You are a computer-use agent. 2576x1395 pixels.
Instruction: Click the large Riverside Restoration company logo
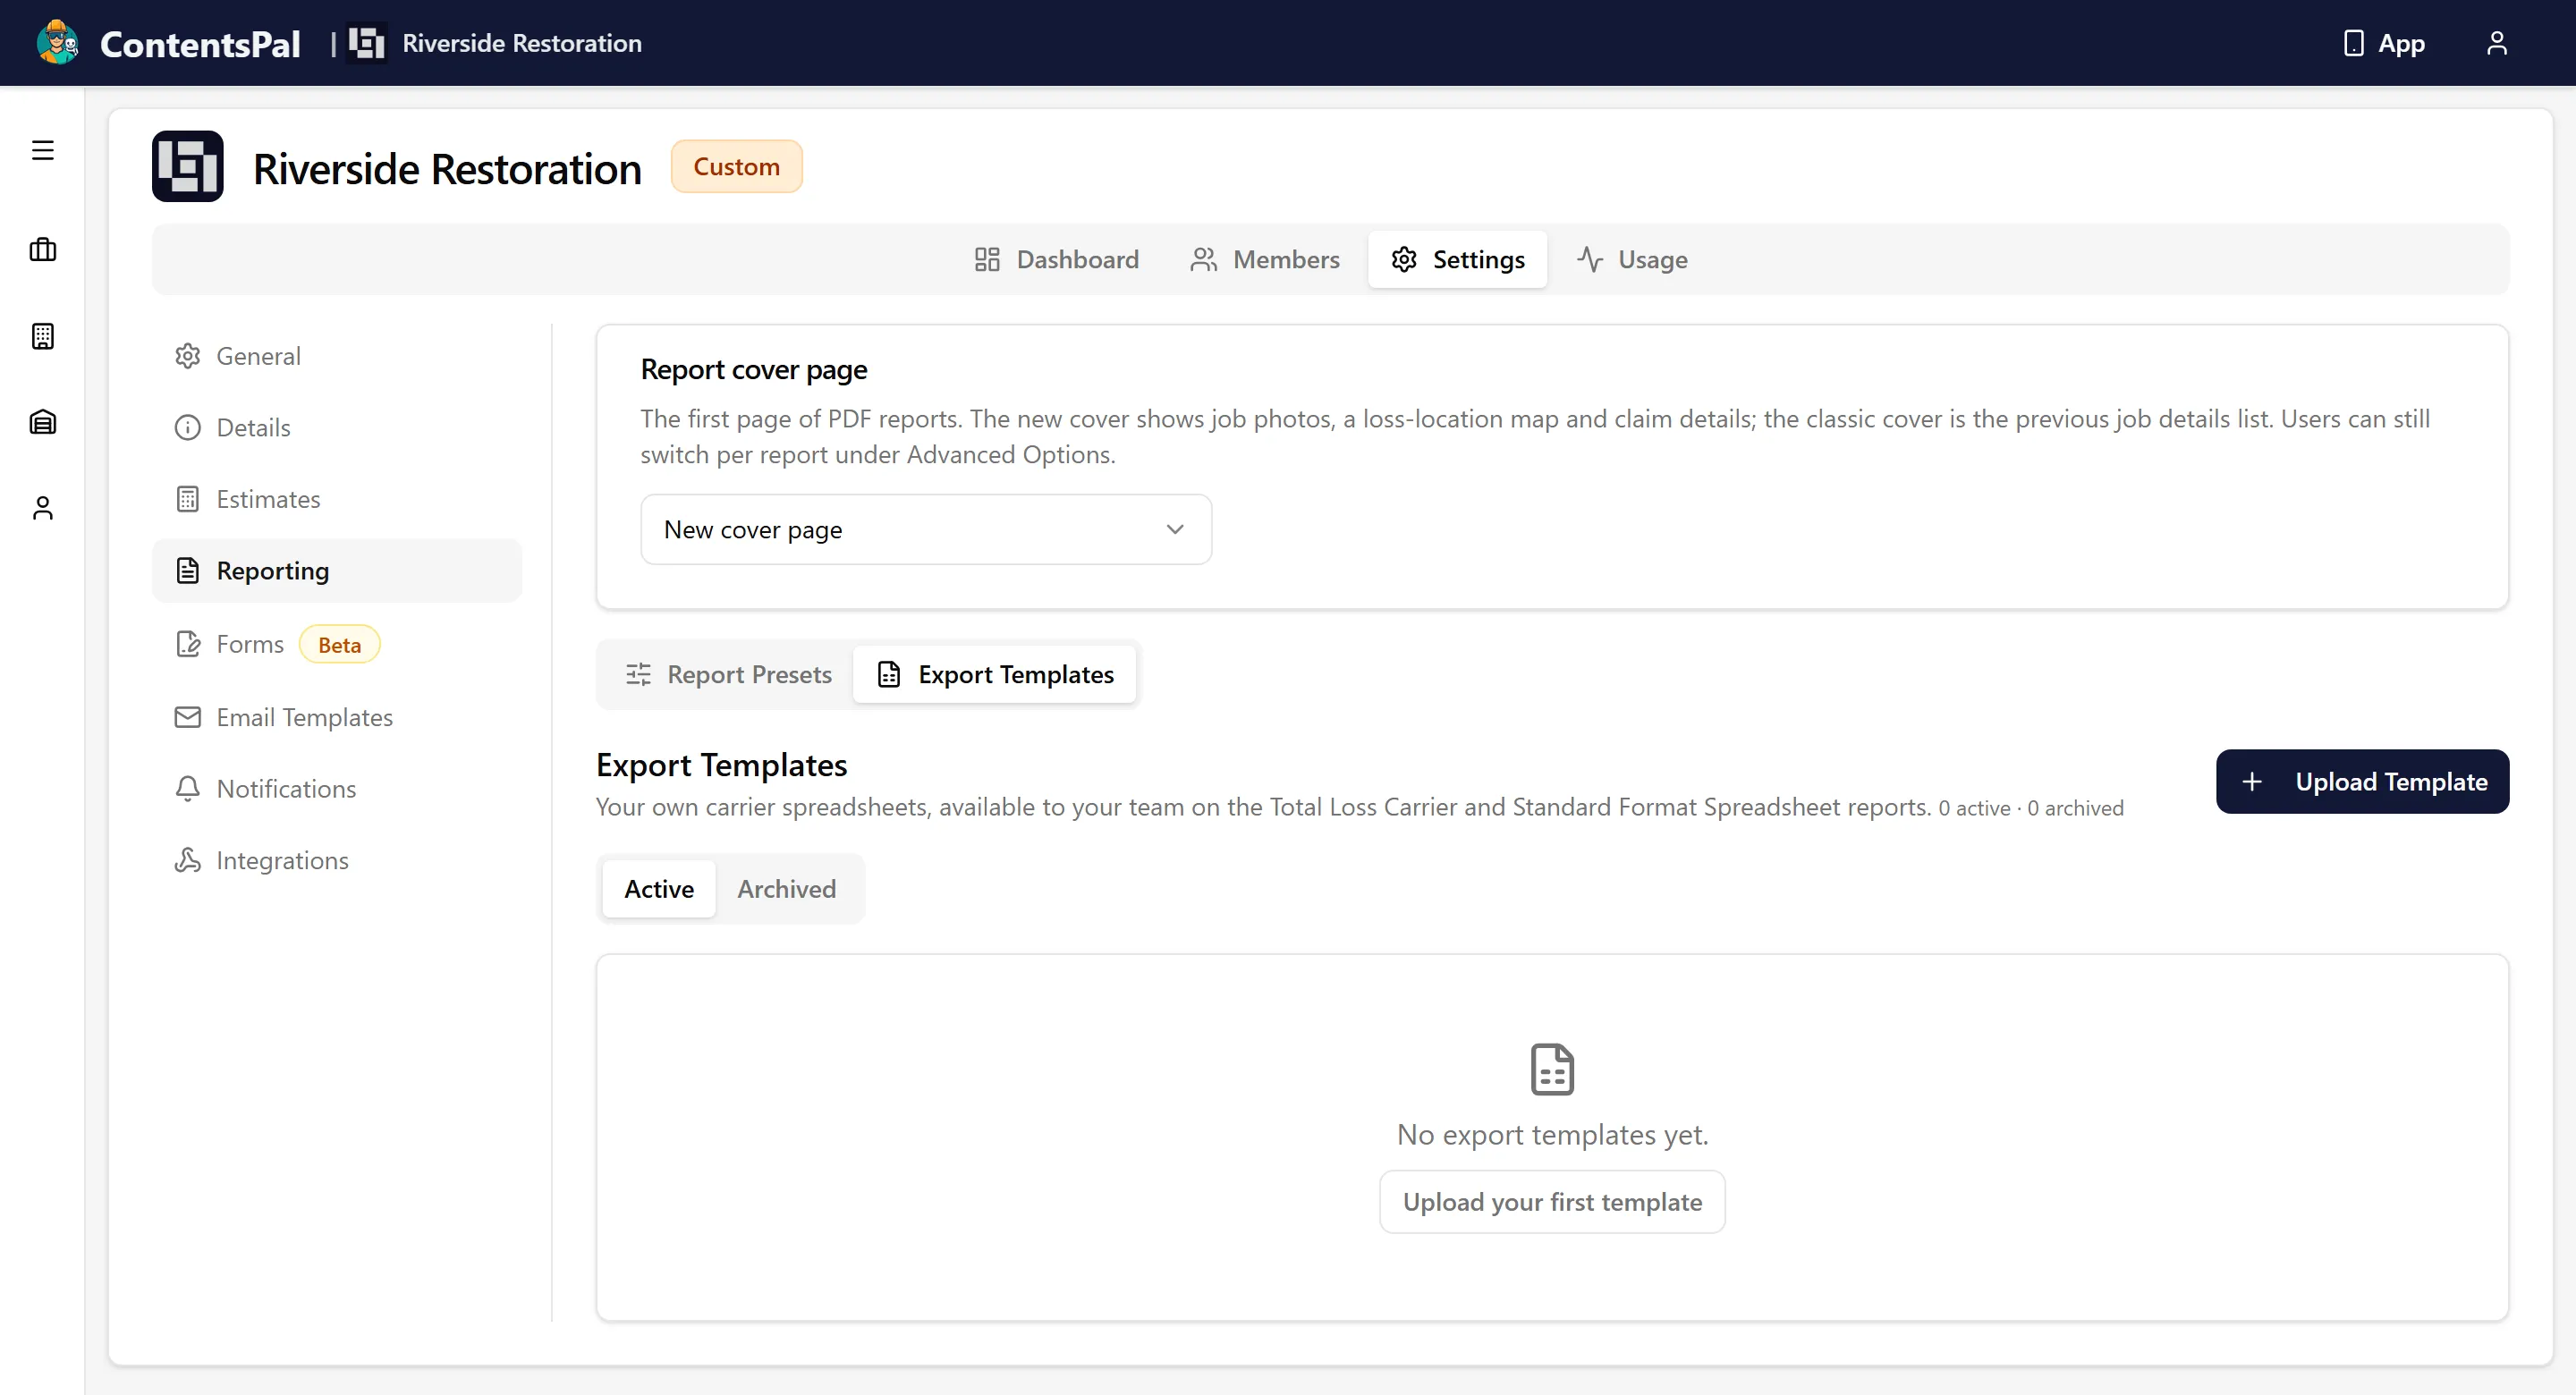coord(187,166)
